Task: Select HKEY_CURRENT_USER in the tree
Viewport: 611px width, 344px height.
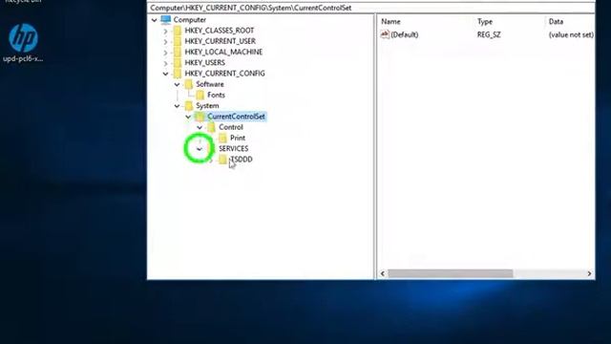Action: pyautogui.click(x=221, y=41)
